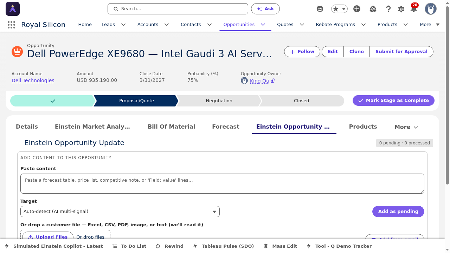Select the Negotiation stage in path

pyautogui.click(x=219, y=101)
